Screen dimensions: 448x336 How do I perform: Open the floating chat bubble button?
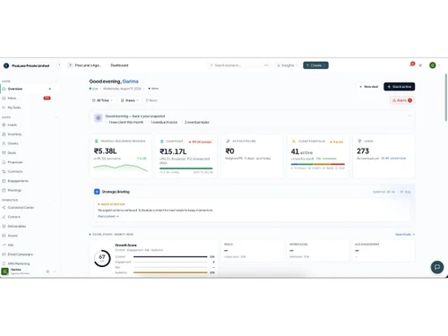(x=437, y=267)
